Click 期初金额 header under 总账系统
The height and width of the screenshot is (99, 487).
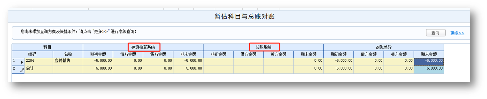pos(218,54)
